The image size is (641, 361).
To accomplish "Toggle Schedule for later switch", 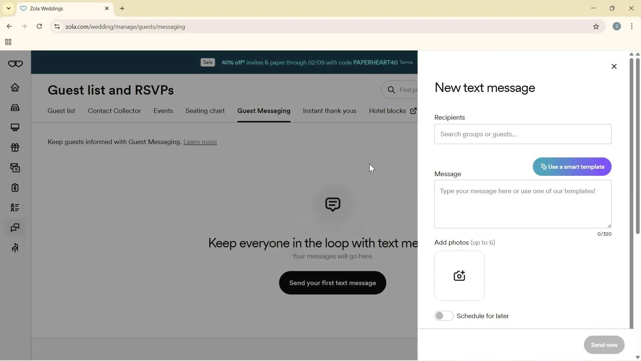I will [444, 316].
